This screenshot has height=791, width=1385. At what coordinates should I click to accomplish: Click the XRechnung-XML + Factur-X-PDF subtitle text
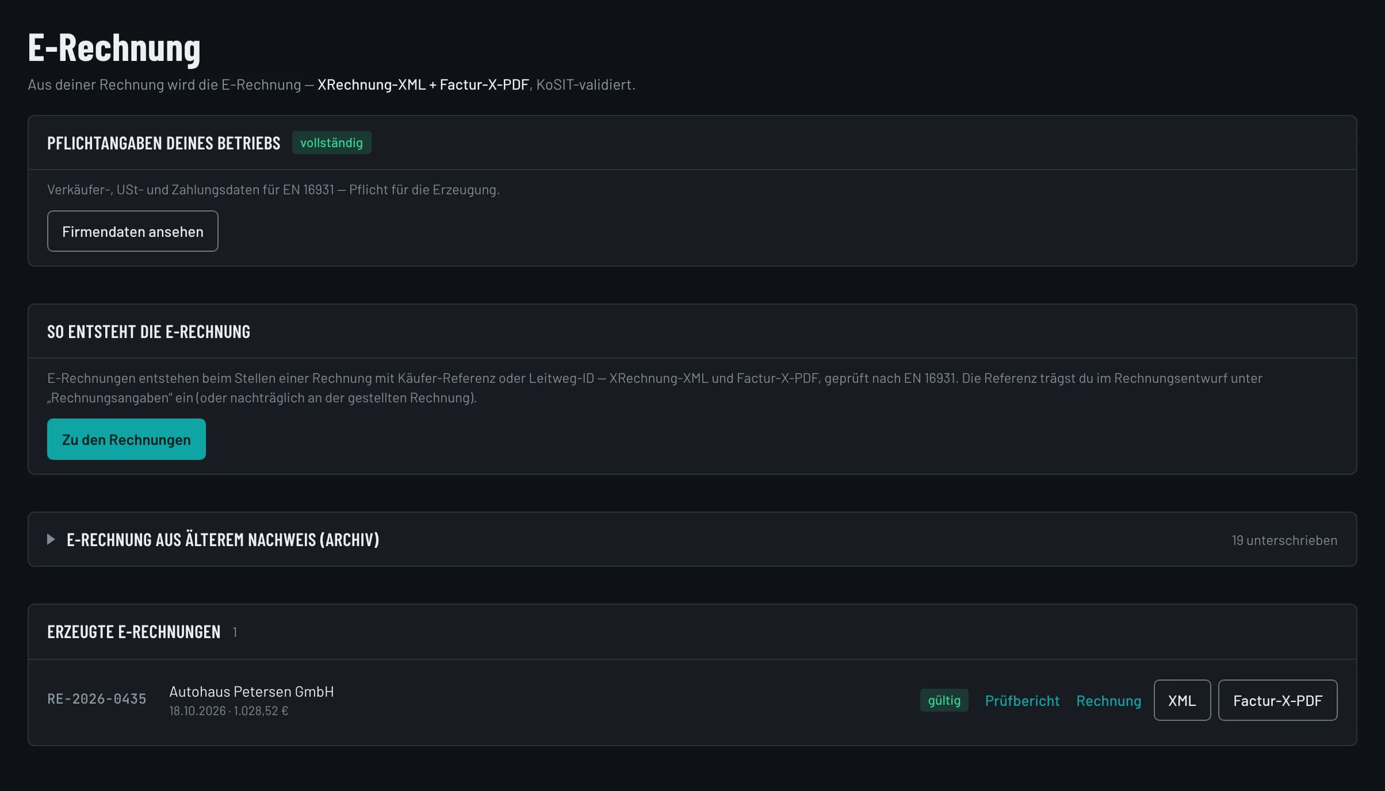tap(423, 85)
